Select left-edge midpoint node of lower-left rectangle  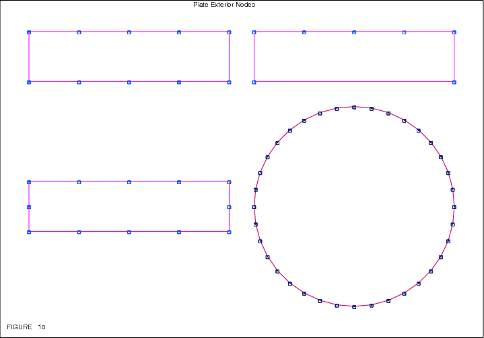click(29, 207)
